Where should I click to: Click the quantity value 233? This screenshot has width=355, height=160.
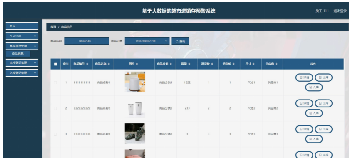click(x=187, y=108)
